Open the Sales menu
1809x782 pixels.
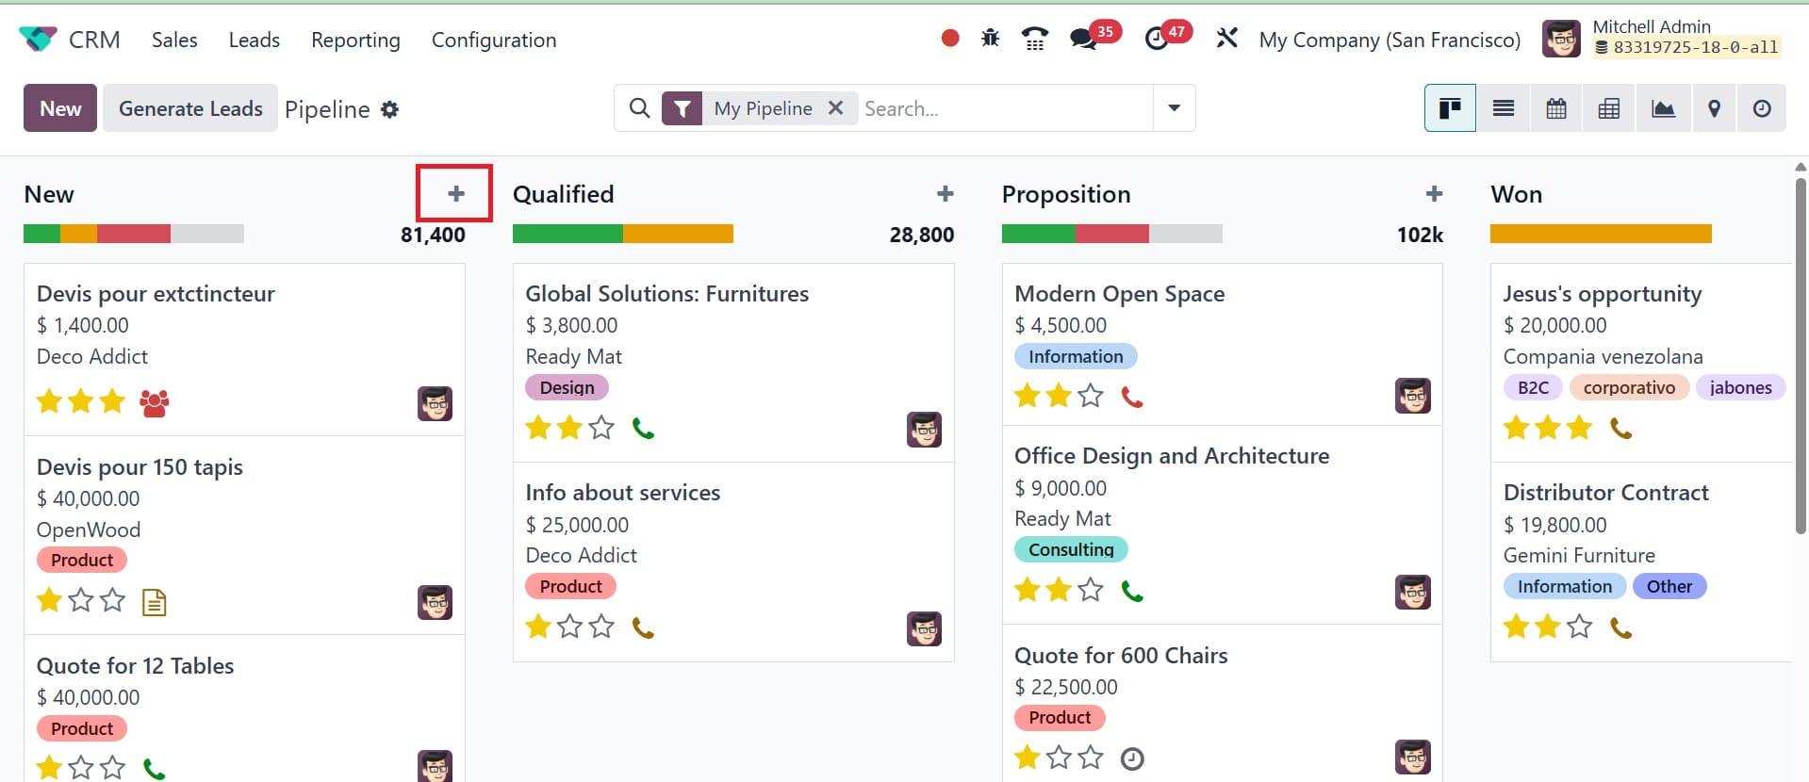tap(174, 40)
